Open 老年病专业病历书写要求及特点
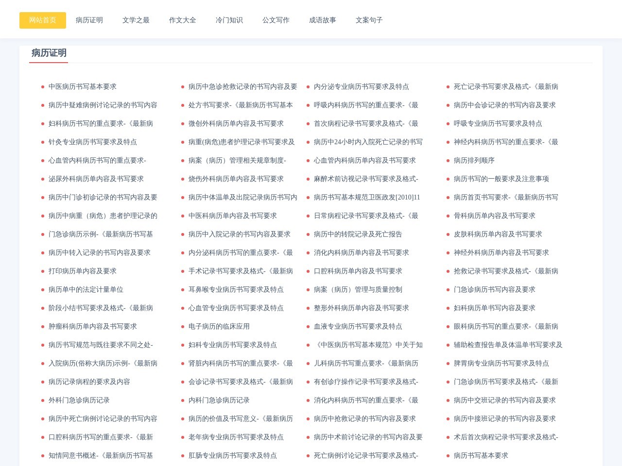622x466 pixels. (x=236, y=437)
